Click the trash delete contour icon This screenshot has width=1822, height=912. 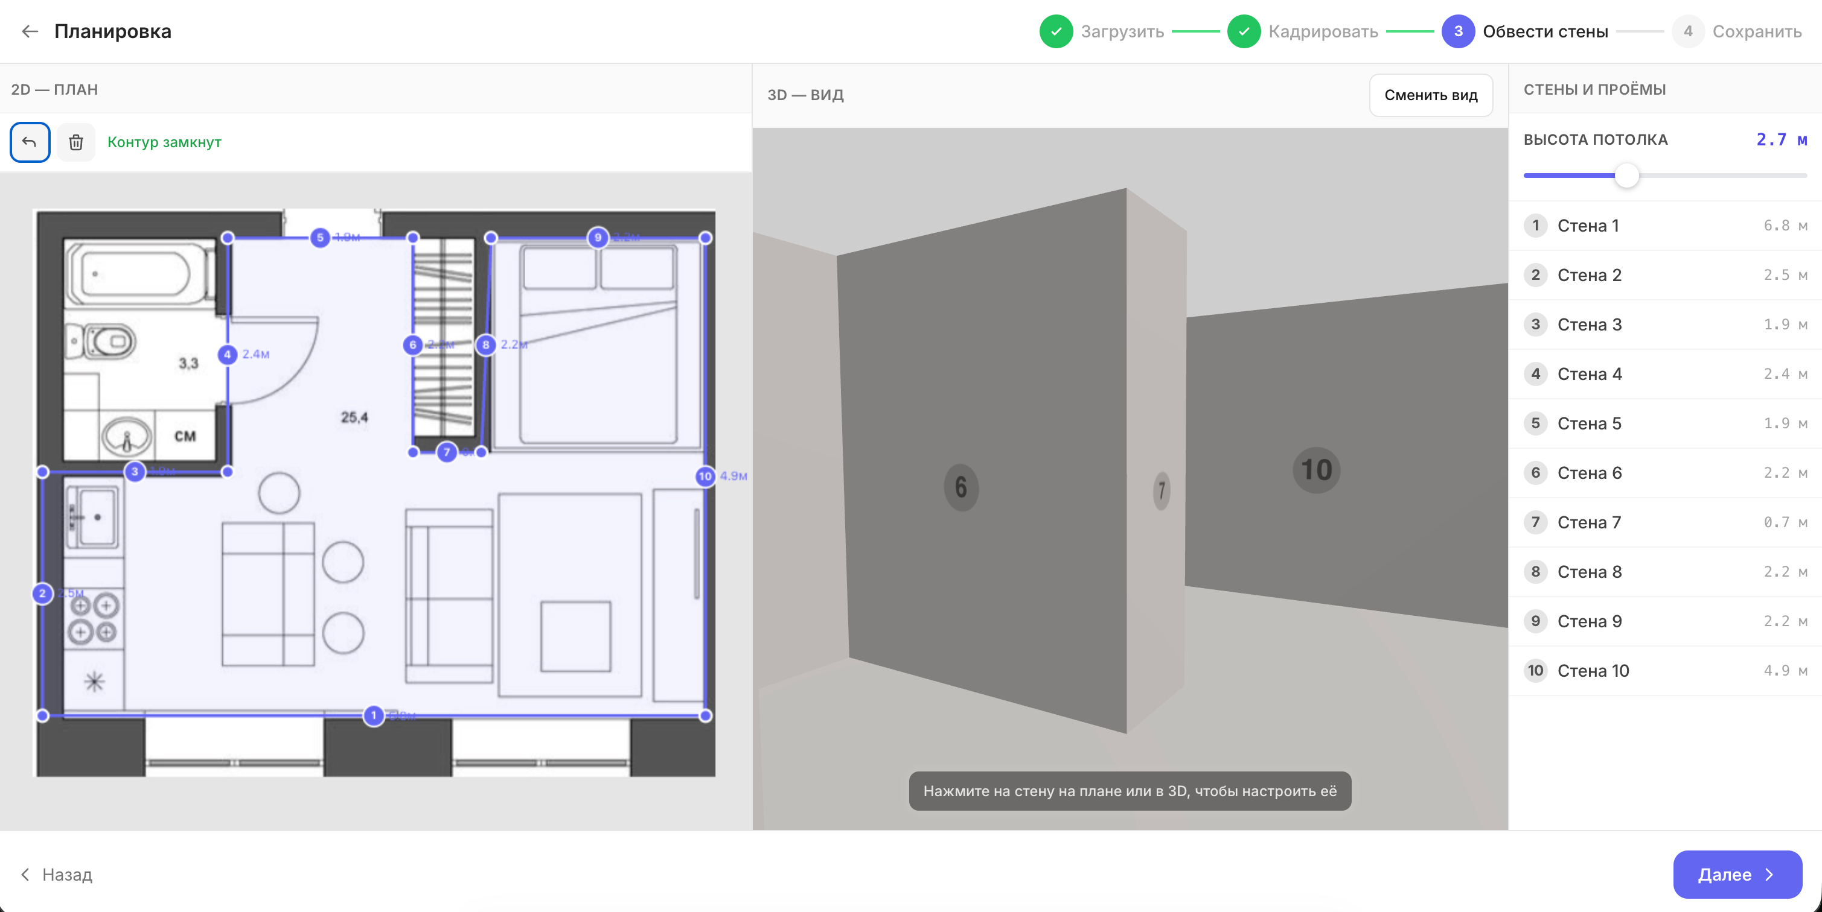[75, 142]
